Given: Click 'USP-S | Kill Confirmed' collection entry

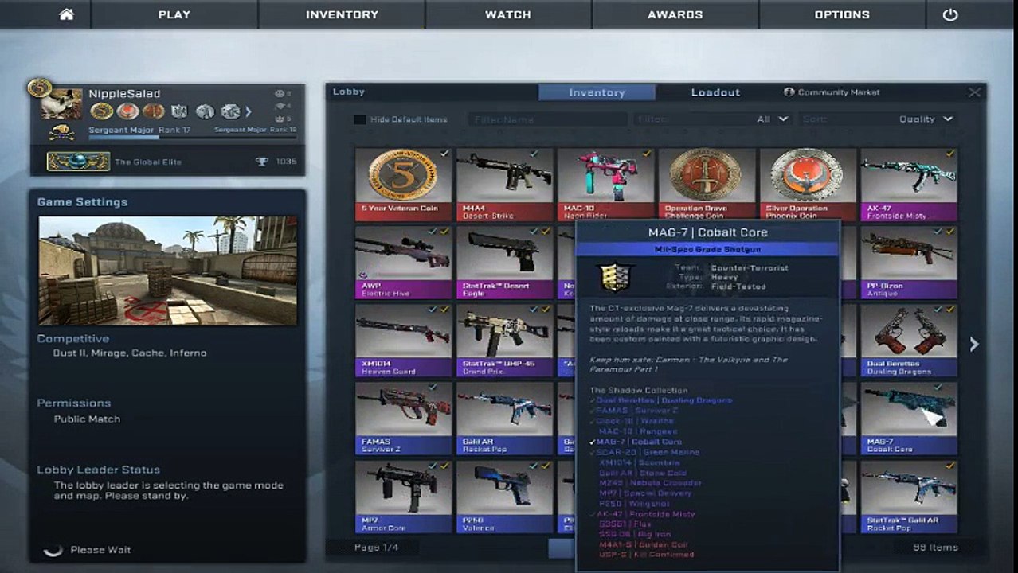Looking at the screenshot, I should tap(646, 555).
